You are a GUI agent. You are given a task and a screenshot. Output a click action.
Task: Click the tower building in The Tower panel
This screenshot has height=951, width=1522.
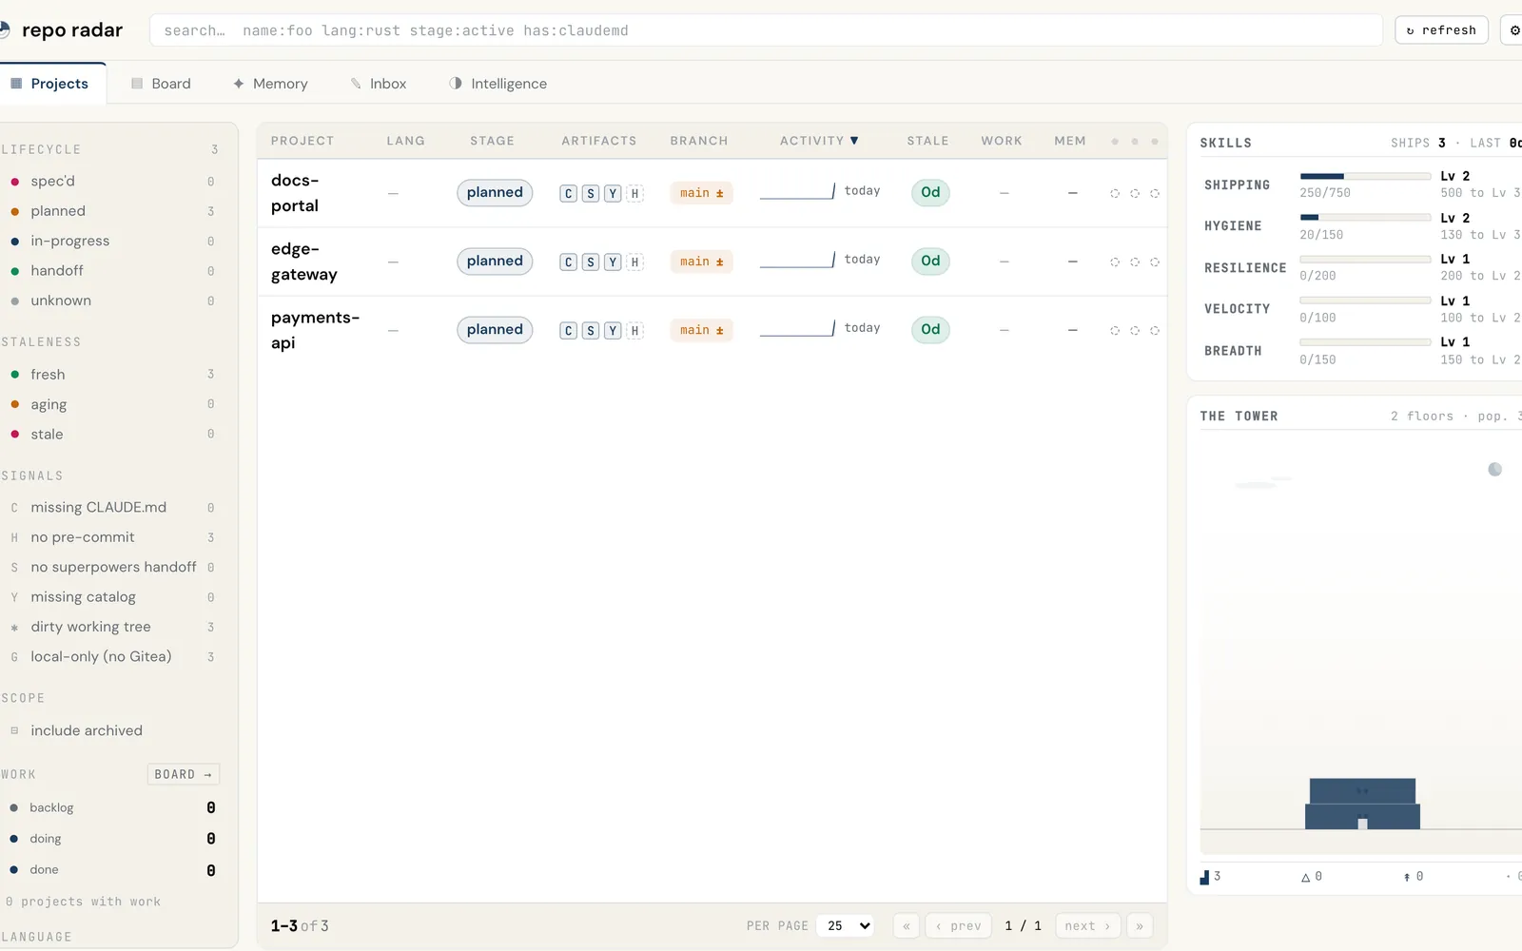click(x=1362, y=804)
